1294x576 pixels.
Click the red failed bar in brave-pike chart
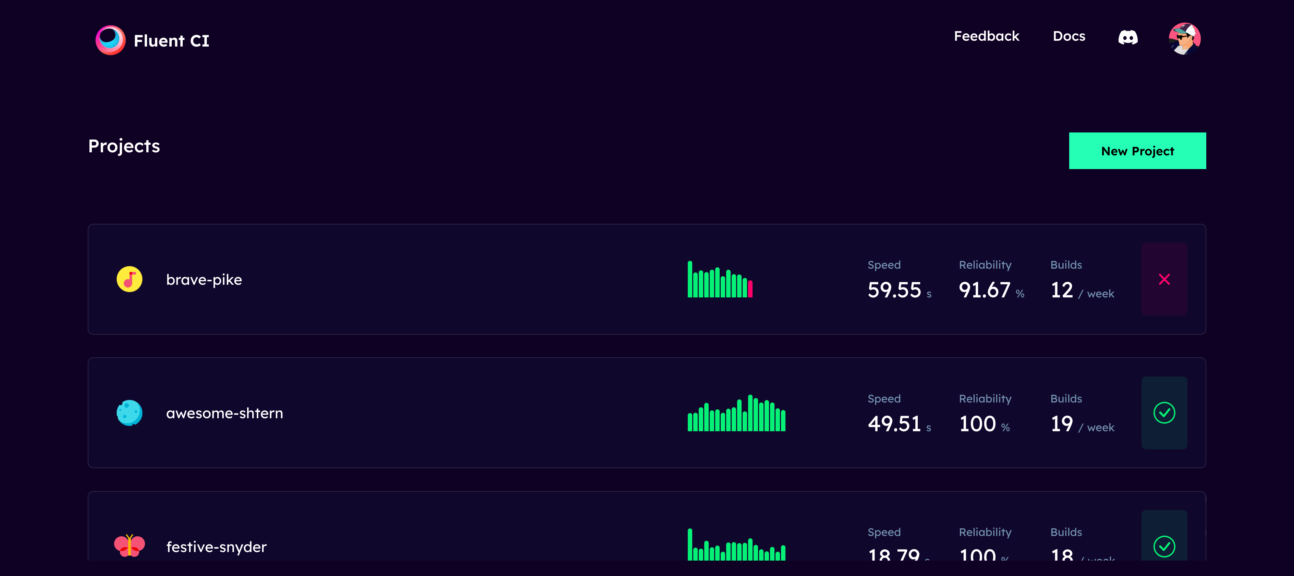coord(750,289)
